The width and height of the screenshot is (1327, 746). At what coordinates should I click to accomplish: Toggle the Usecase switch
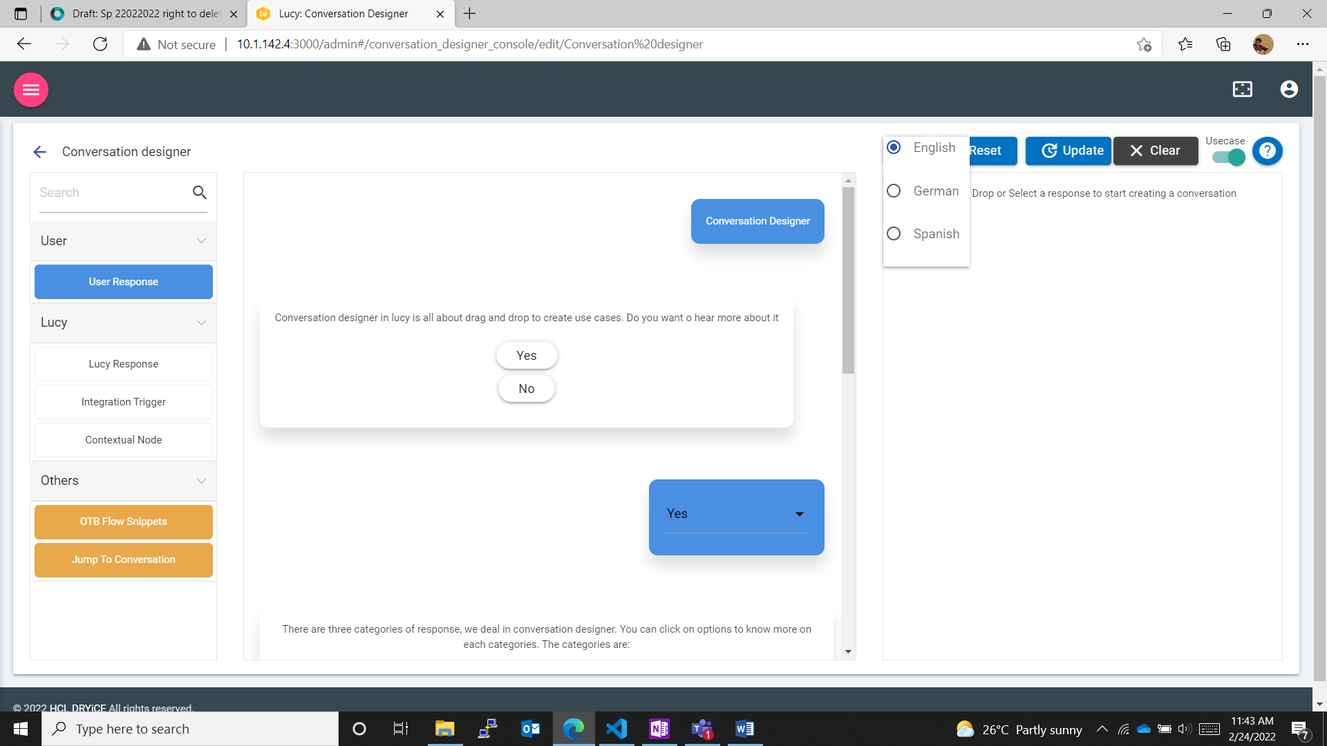click(x=1229, y=157)
